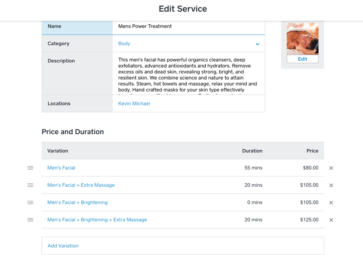Screen dimensions: 363x263
Task: Open the Body category selector
Action: pos(124,44)
